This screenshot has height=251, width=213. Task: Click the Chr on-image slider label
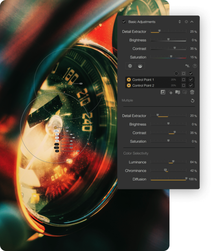point(57,148)
